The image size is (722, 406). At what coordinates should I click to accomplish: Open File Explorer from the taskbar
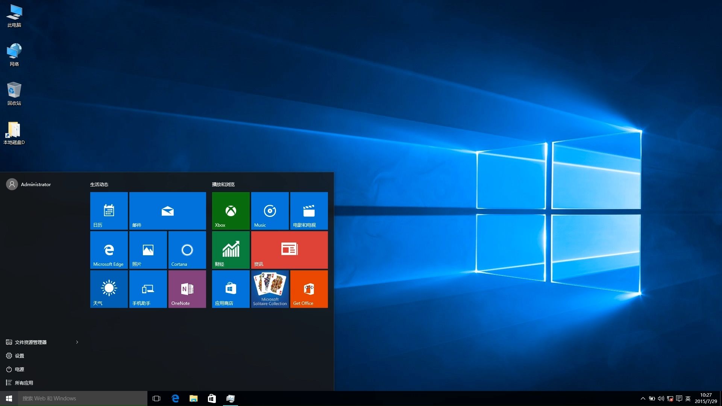point(194,398)
